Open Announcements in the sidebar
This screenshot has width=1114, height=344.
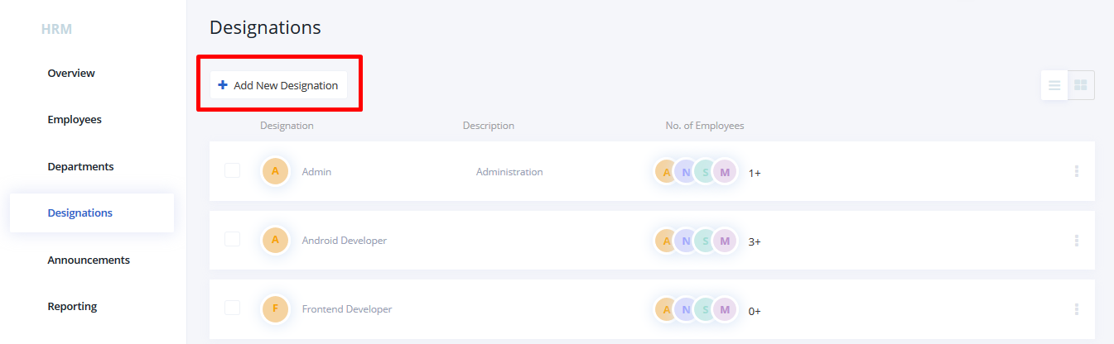tap(89, 260)
